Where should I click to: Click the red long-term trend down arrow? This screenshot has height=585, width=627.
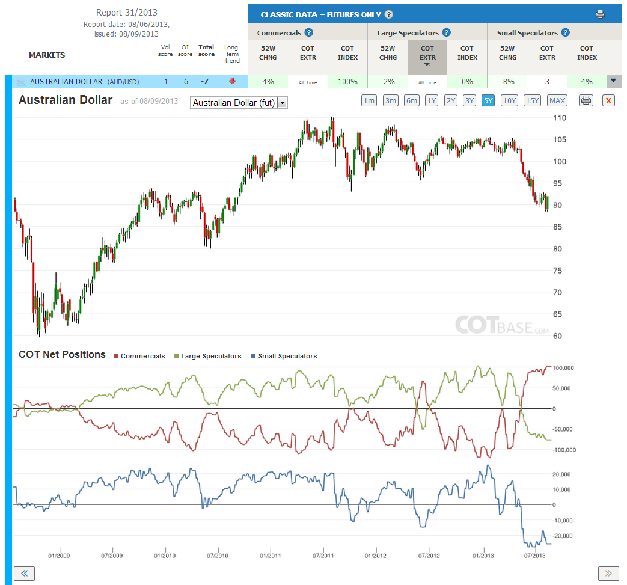[232, 81]
